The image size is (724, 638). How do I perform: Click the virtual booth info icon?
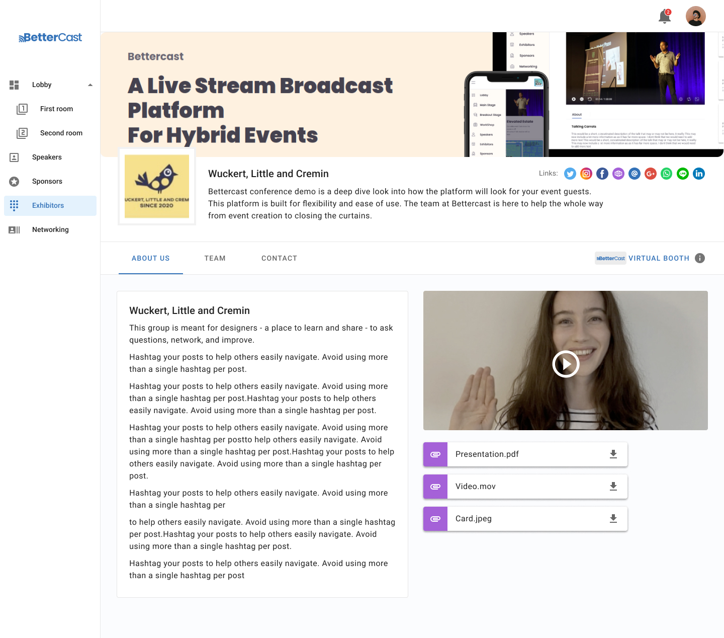tap(700, 258)
